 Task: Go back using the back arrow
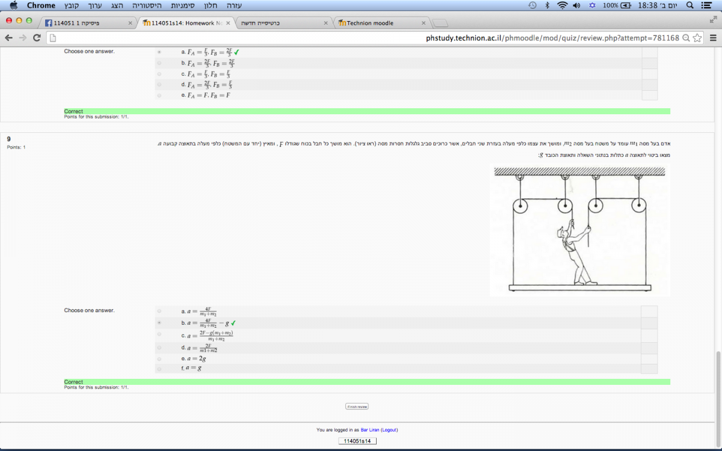[x=9, y=38]
